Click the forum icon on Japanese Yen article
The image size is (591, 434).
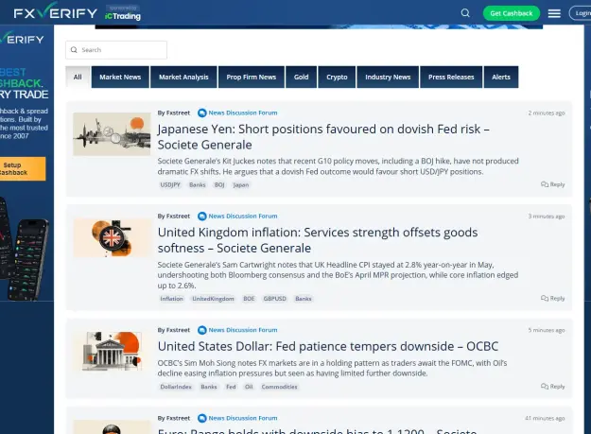(x=202, y=113)
